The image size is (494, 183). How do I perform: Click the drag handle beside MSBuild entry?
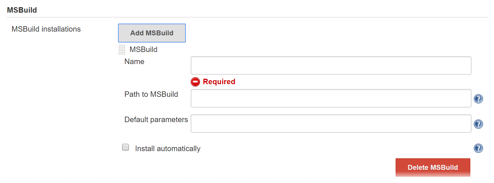click(x=121, y=49)
